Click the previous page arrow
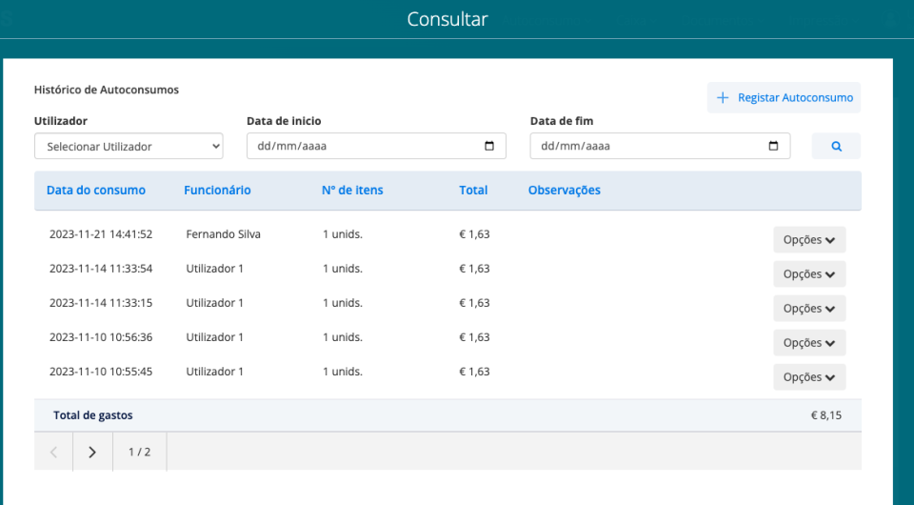The image size is (914, 505). 53,452
